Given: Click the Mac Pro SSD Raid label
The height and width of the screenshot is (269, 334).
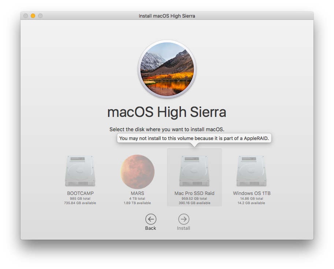Looking at the screenshot, I should [x=194, y=194].
